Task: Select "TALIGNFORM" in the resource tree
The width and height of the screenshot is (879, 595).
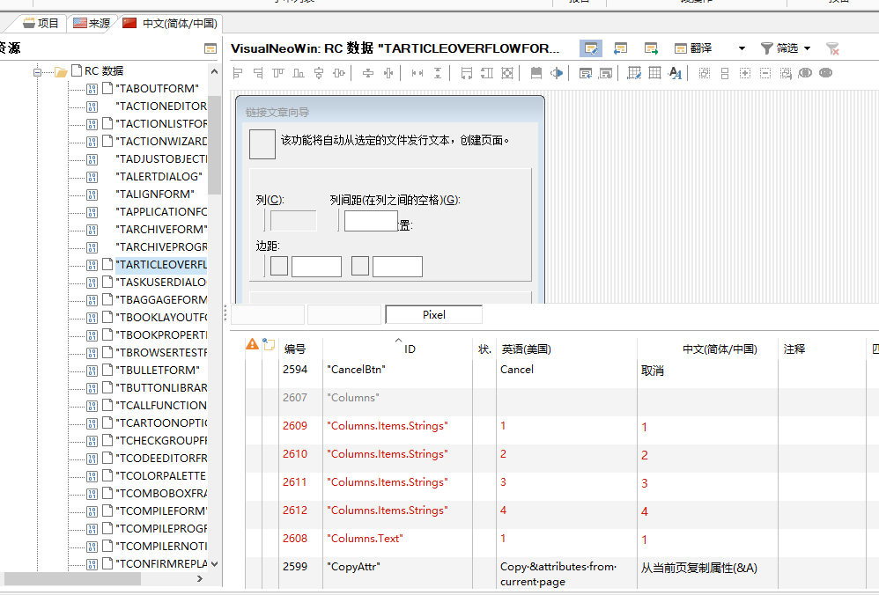Action: (x=155, y=195)
